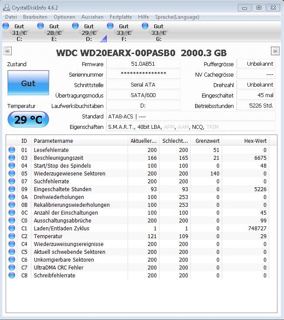284x320 pixels.
Task: Click the Laufwerksbuchstaben field D:
Action: point(143,106)
